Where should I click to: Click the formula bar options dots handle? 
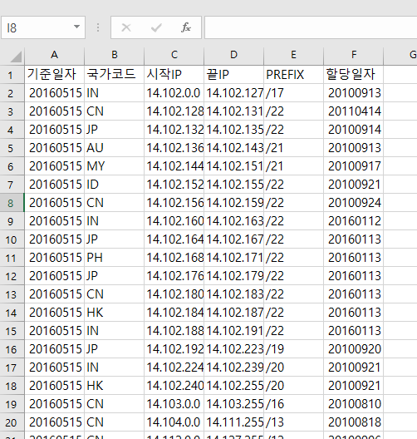click(98, 27)
